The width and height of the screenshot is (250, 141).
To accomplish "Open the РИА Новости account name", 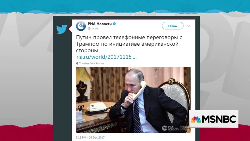I will coord(100,24).
